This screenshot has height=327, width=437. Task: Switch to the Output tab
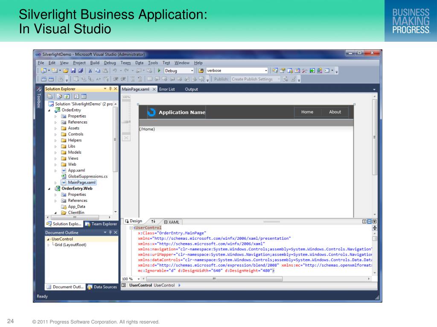(192, 89)
